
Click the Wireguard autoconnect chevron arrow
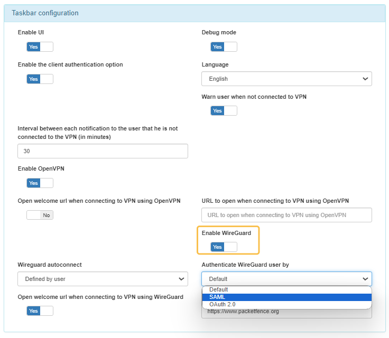[x=181, y=279]
